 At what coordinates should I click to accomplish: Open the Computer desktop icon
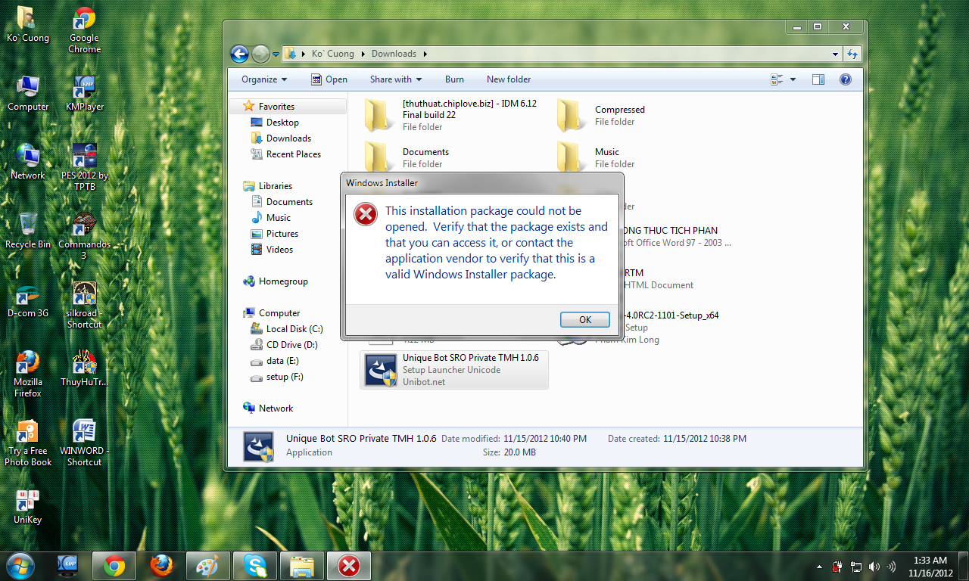tap(28, 94)
